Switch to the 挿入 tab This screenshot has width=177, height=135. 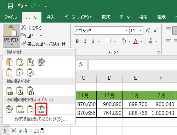(x=51, y=17)
